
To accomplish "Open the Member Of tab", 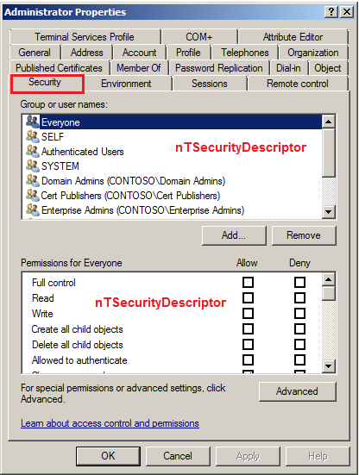I will (x=139, y=68).
